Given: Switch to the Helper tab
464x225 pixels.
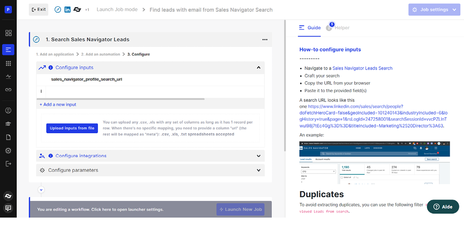Looking at the screenshot, I should [338, 28].
